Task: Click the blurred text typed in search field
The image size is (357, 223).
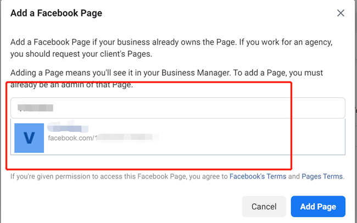Action: [36, 108]
